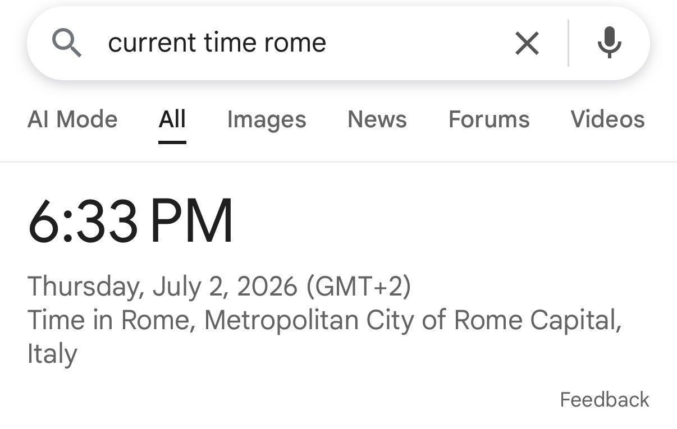The image size is (677, 429).
Task: Start voice search with the microphone icon
Action: click(609, 43)
